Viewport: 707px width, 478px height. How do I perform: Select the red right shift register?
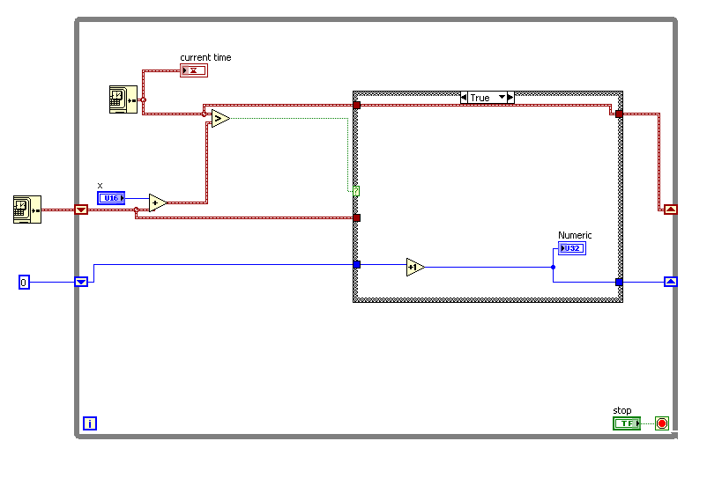[x=671, y=210]
